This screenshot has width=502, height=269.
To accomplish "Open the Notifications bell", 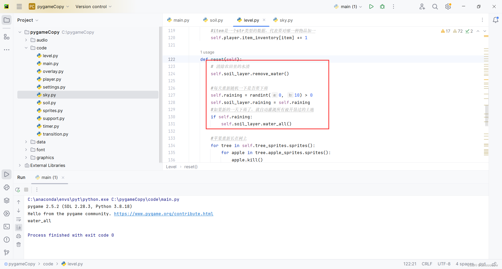I will 495,20.
